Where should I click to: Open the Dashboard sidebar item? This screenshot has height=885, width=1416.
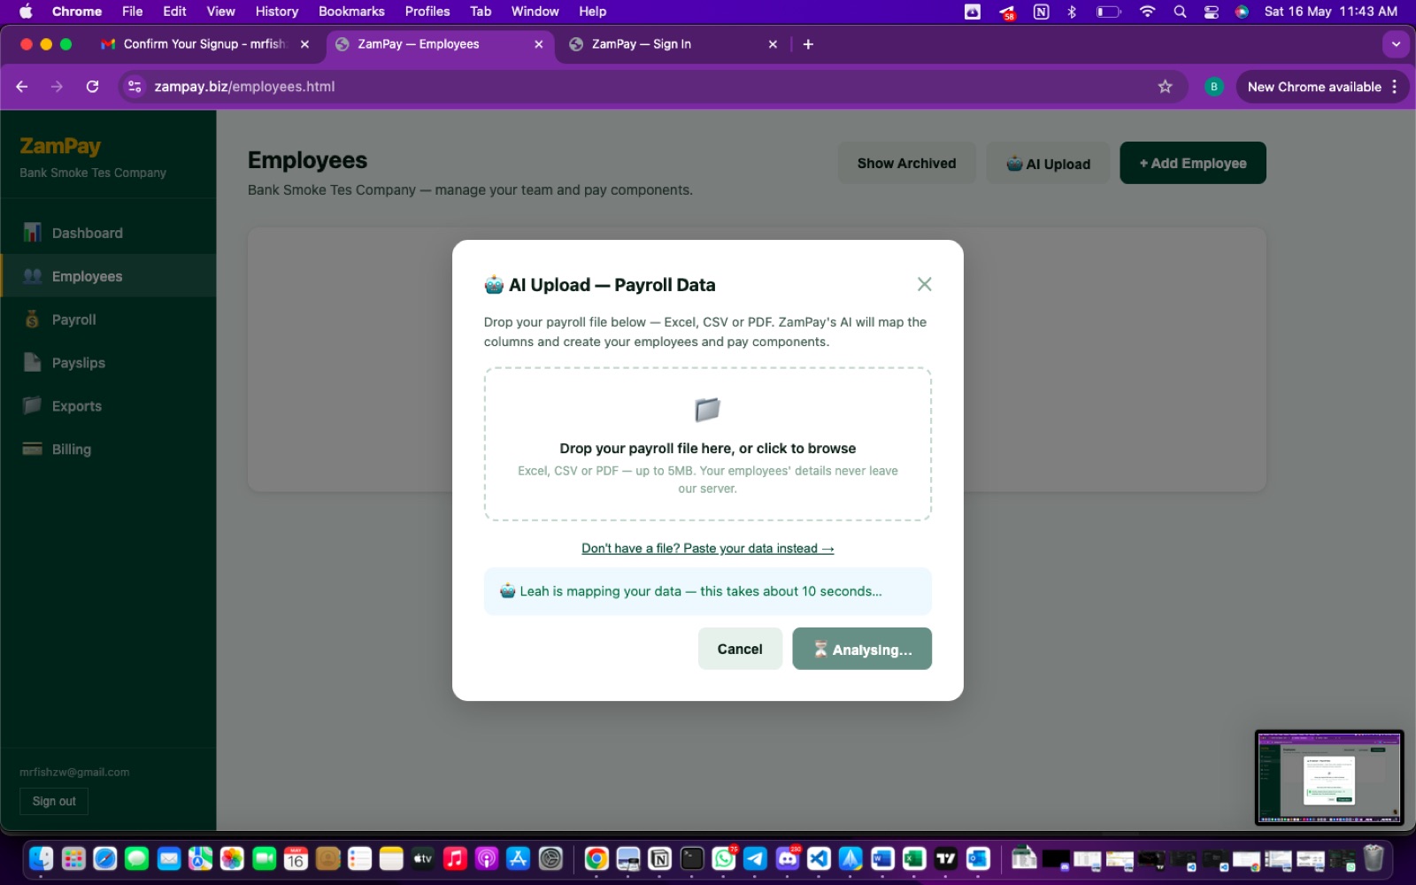tap(108, 233)
